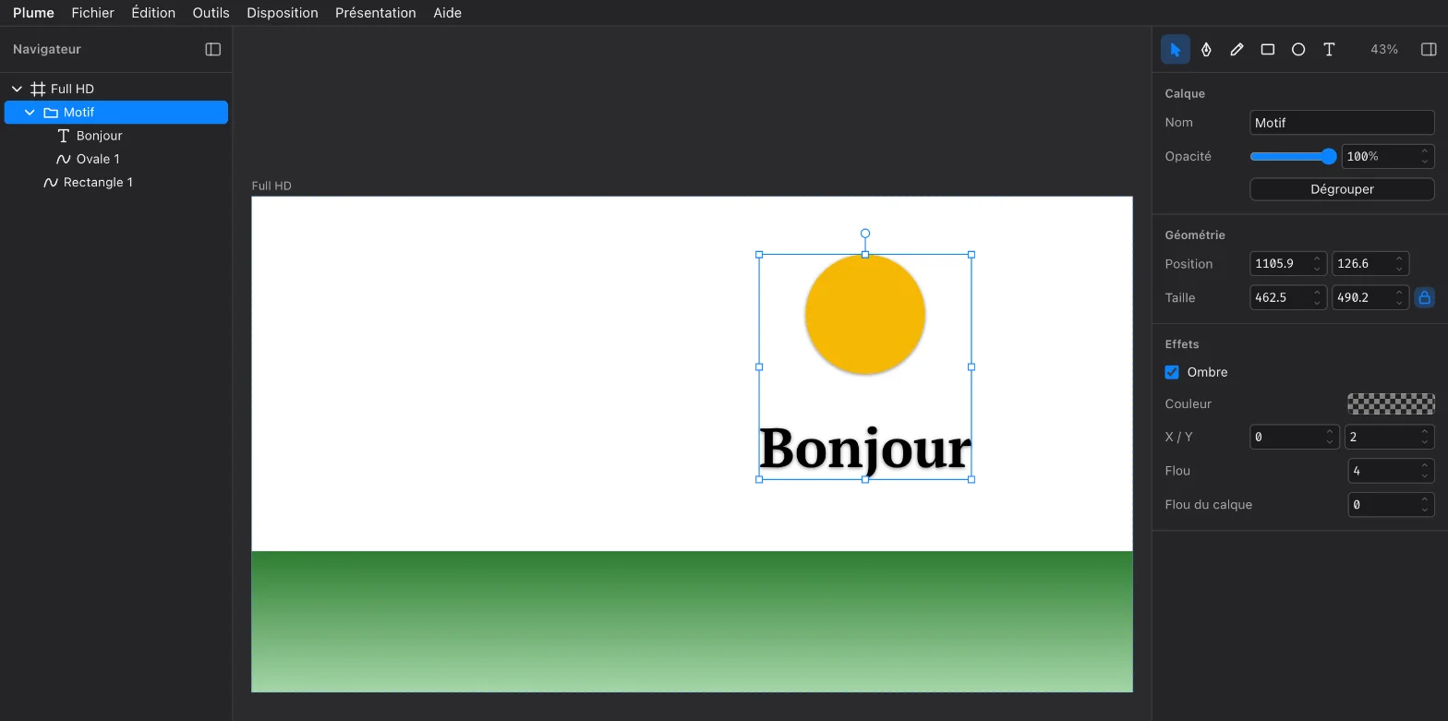The image size is (1448, 721).
Task: Collapse the Motif group chevron
Action: coord(30,113)
